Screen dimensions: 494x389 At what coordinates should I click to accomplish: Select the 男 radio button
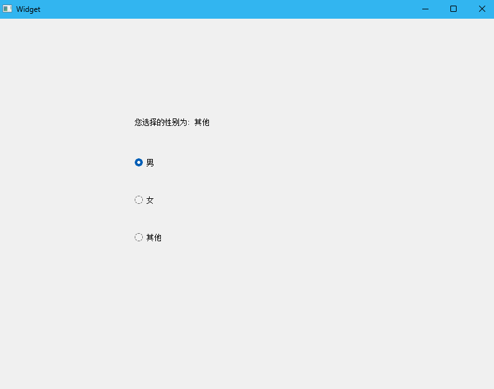point(144,163)
